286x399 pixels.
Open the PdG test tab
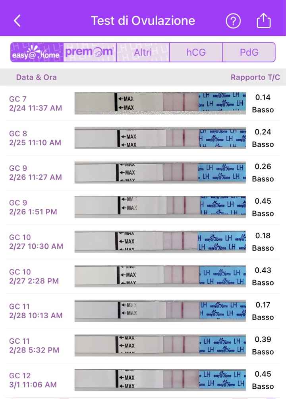249,53
